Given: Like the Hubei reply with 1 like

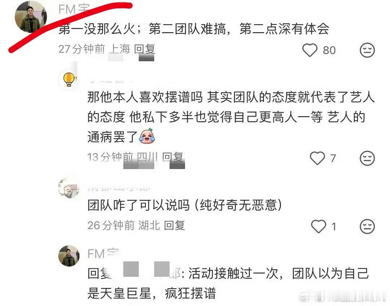Looking at the screenshot, I should coord(318,226).
